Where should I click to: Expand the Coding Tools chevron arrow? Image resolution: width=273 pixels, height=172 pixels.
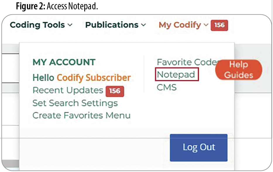click(70, 25)
